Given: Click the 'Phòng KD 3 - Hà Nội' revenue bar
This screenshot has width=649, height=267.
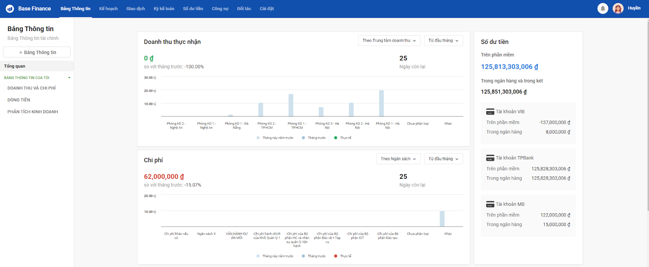Looking at the screenshot, I should (321, 112).
